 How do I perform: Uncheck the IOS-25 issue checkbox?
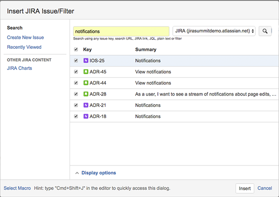pos(76,60)
